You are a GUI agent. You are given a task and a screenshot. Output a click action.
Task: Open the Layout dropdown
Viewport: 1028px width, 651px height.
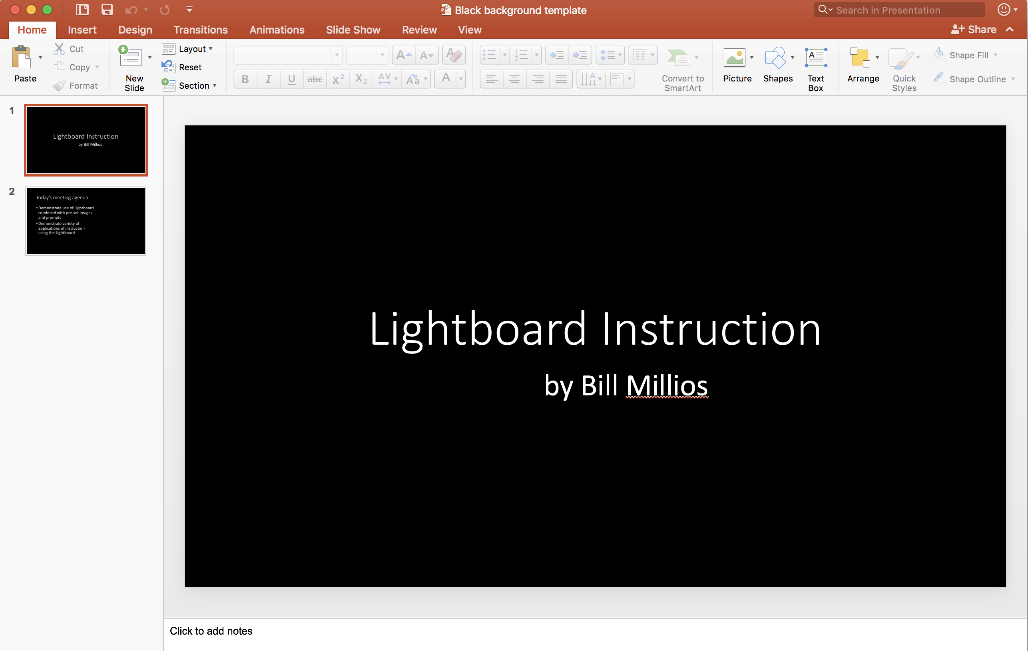(187, 49)
